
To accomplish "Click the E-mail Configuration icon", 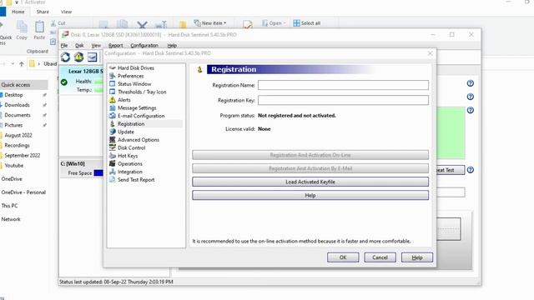I will [113, 116].
